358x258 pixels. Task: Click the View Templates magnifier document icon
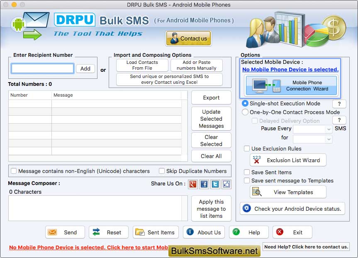257,192
